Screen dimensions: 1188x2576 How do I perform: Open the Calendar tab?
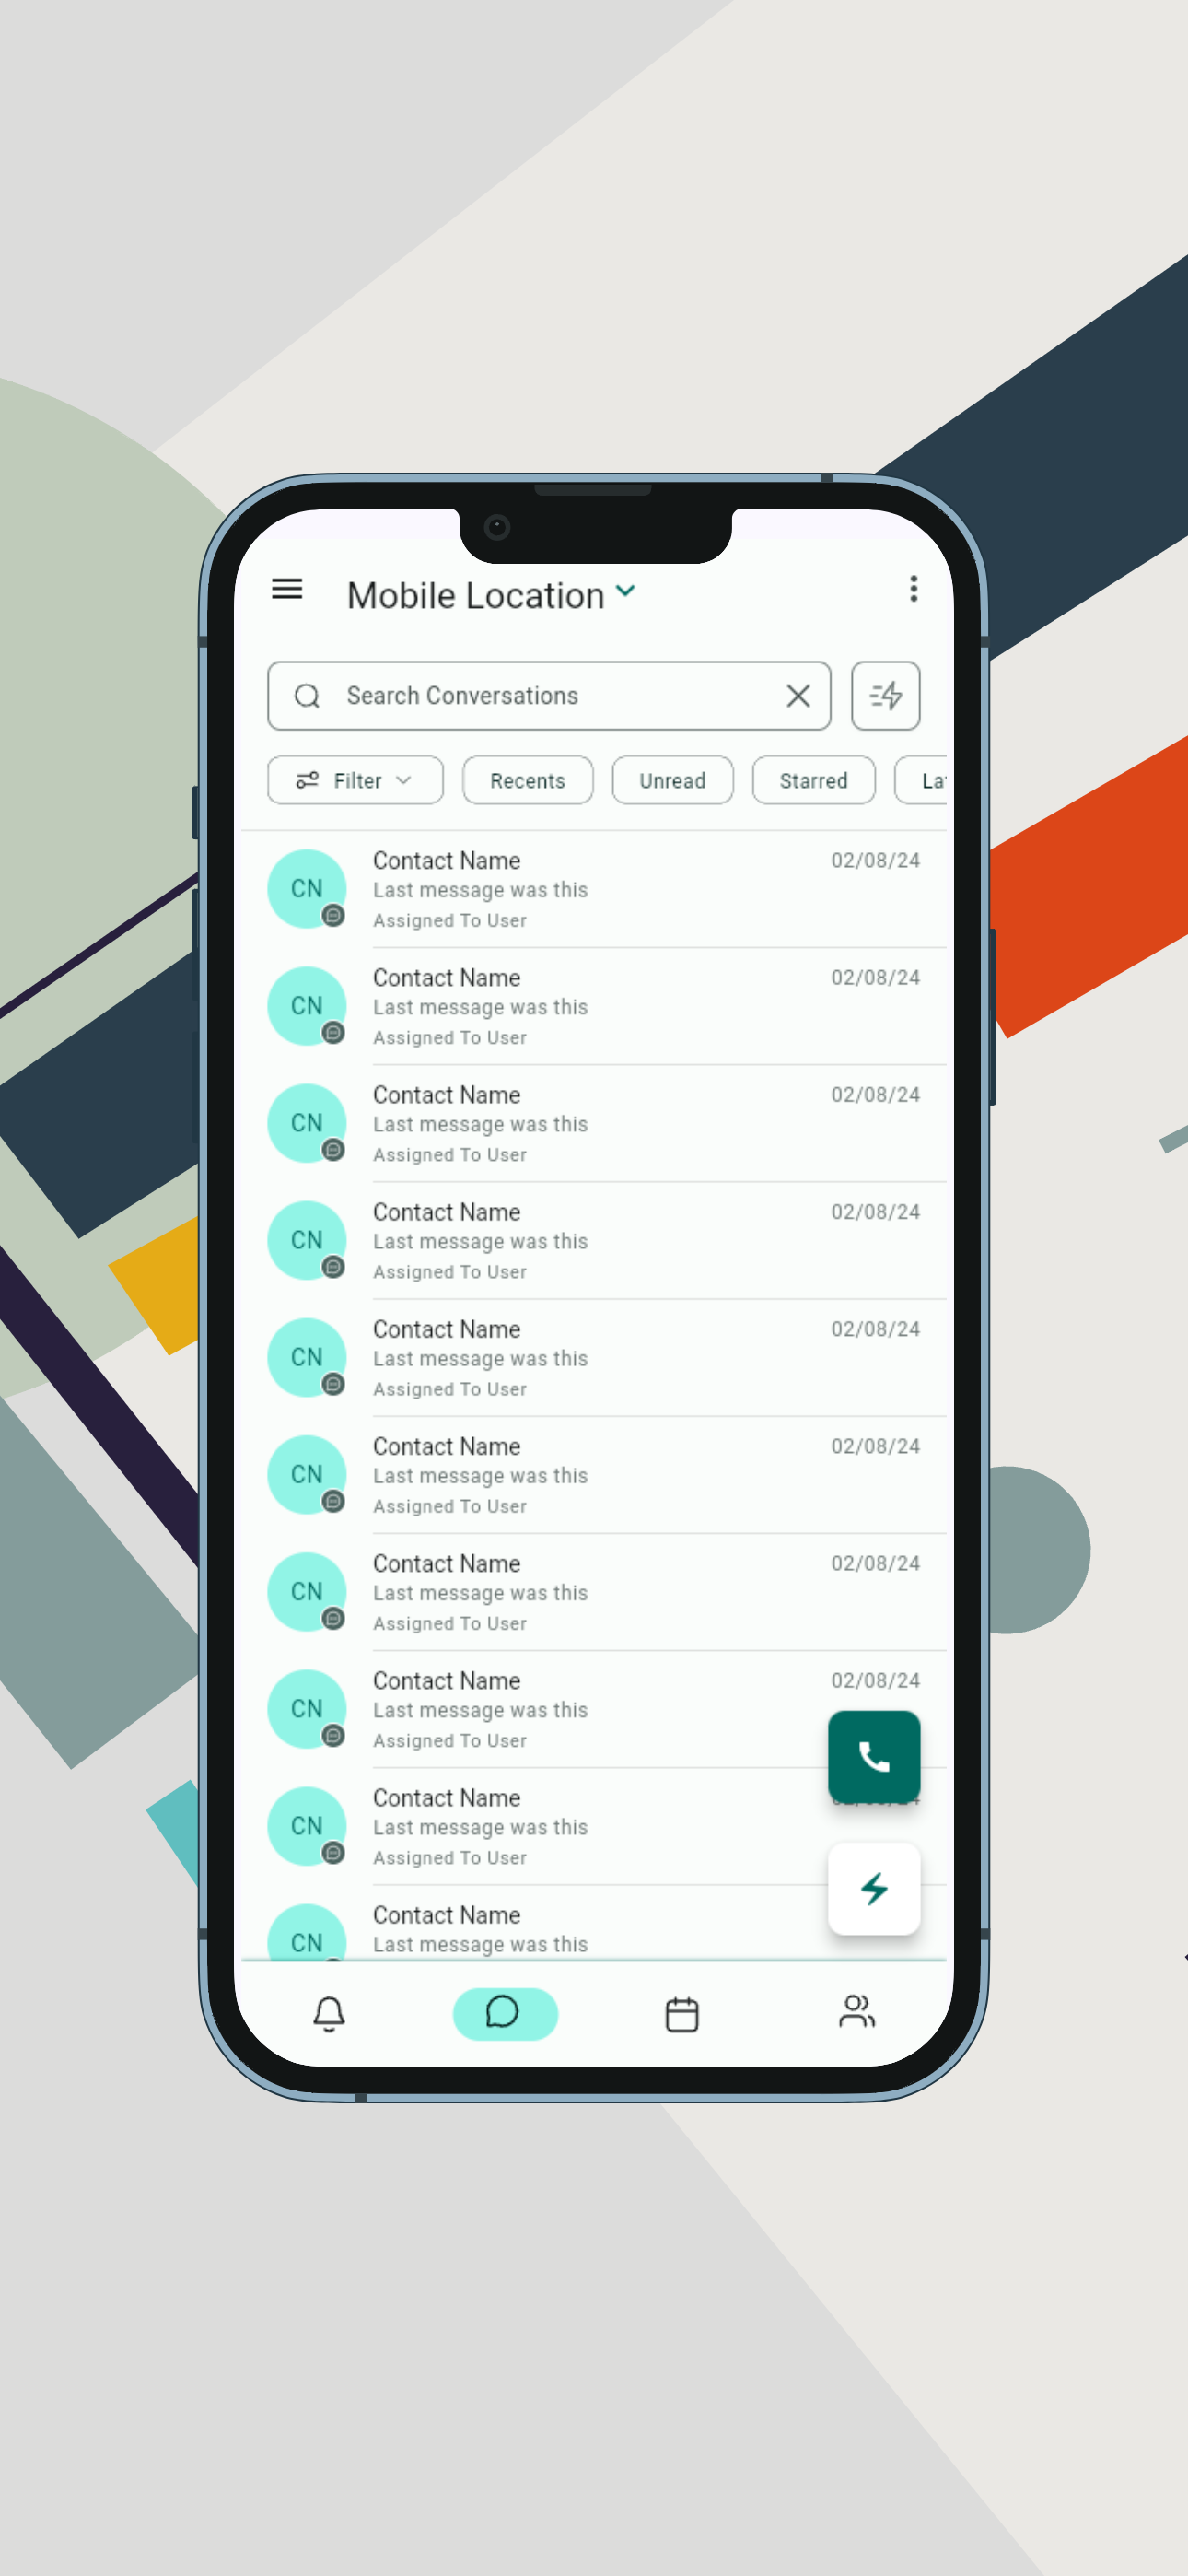(x=682, y=2013)
